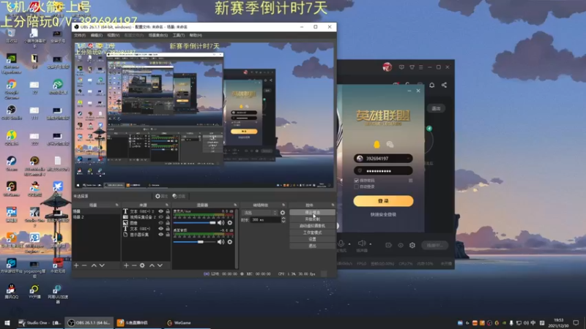Open notification bell in Douyu window
This screenshot has height=329, width=586.
click(431, 85)
